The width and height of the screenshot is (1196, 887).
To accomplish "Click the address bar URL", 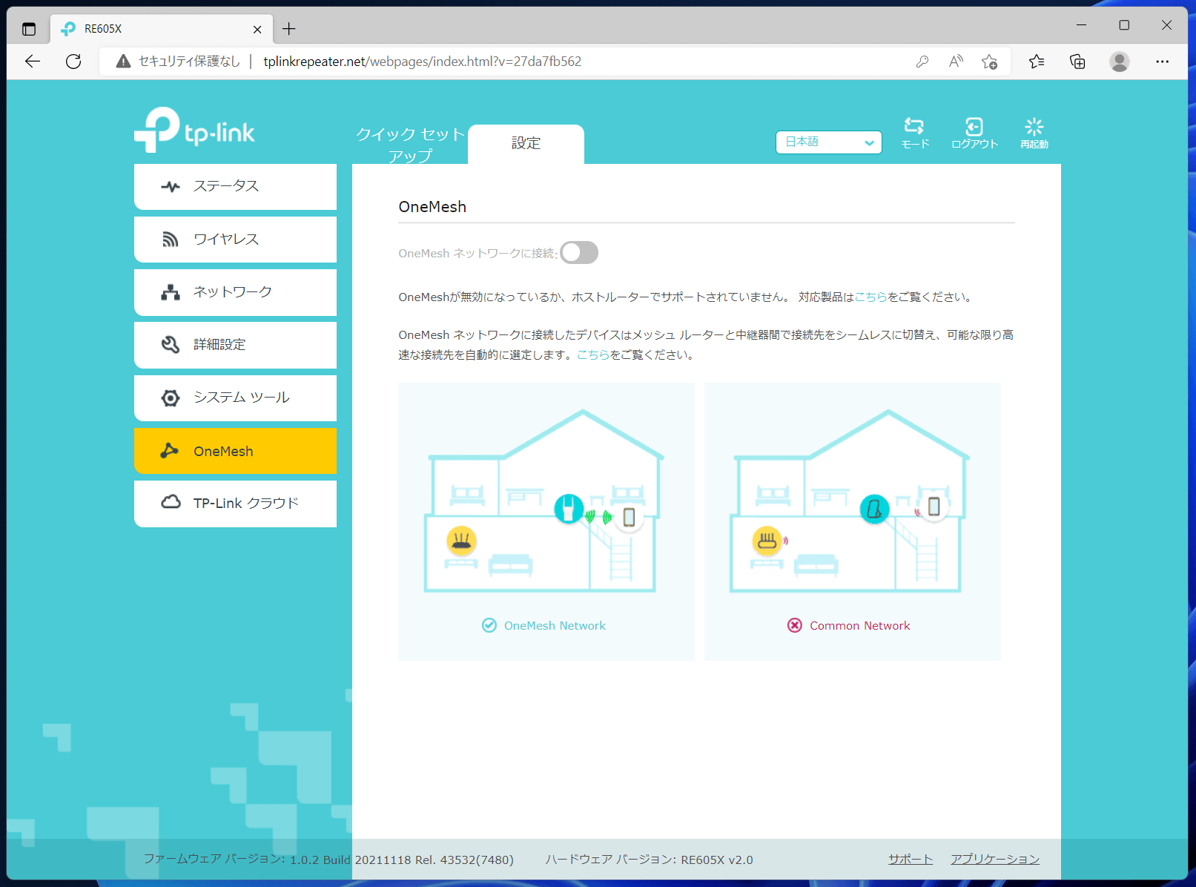I will 423,62.
